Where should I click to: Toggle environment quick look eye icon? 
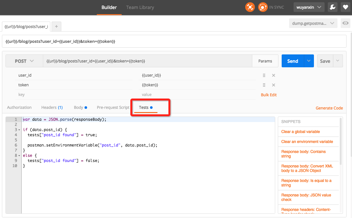346,23
